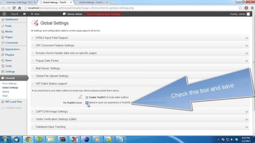
Task: Open the comments bubble in admin bar
Action: click(24, 14)
